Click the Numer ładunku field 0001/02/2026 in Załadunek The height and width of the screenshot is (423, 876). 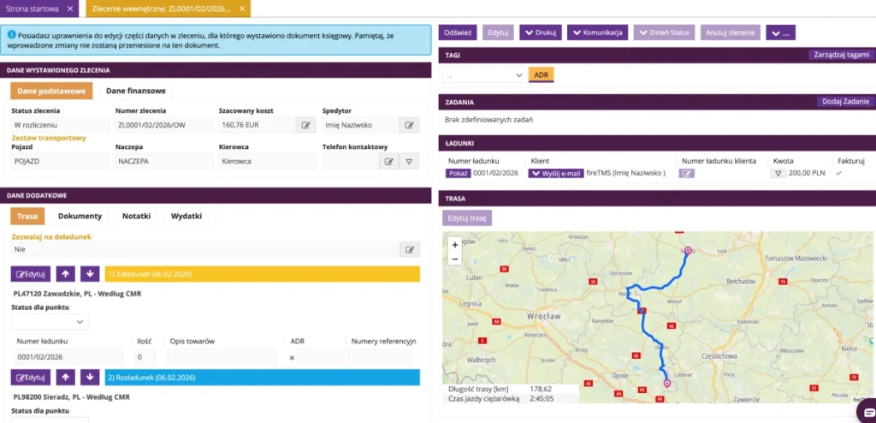coord(68,357)
